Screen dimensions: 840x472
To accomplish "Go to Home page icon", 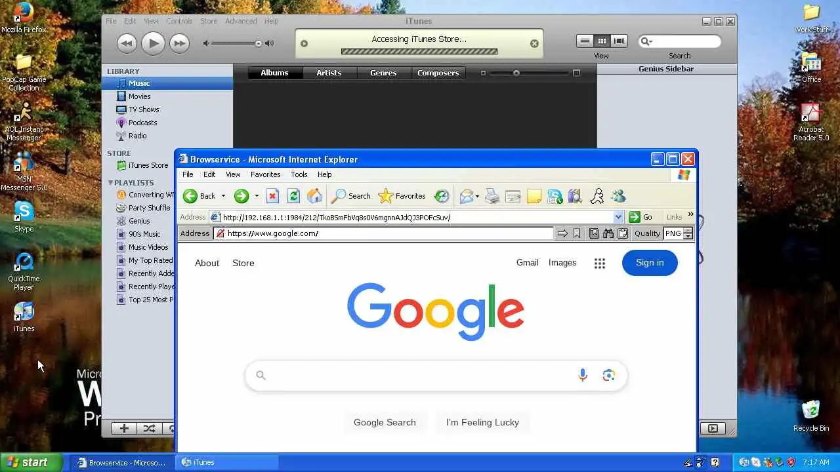I will pyautogui.click(x=315, y=196).
